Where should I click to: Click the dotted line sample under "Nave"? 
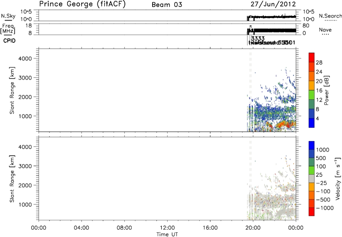pyautogui.click(x=325, y=35)
